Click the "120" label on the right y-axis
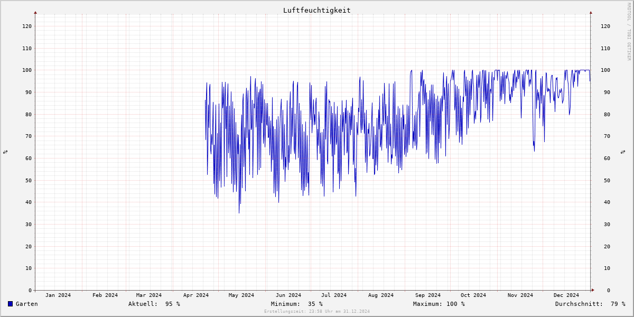Screen dimensions: 634x317 pos(605,26)
